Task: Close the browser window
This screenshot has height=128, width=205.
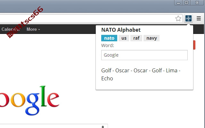Action: click(x=197, y=3)
